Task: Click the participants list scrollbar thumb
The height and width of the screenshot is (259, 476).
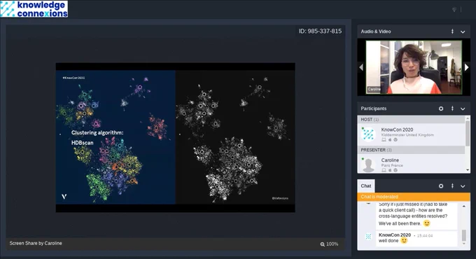Action: click(468, 133)
